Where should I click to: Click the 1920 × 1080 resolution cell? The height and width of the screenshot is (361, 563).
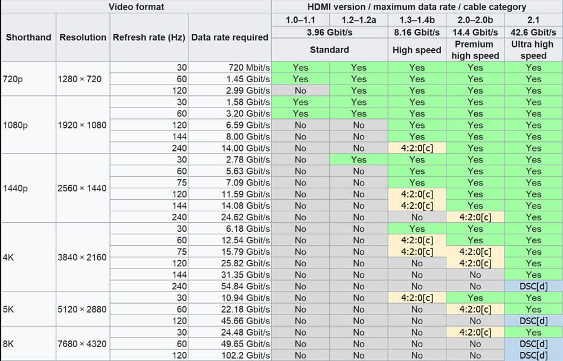tap(83, 125)
